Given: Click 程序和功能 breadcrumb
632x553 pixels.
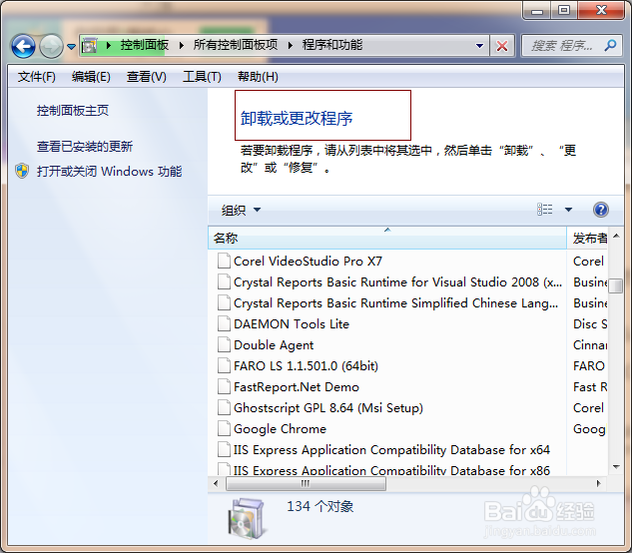Looking at the screenshot, I should tap(332, 45).
